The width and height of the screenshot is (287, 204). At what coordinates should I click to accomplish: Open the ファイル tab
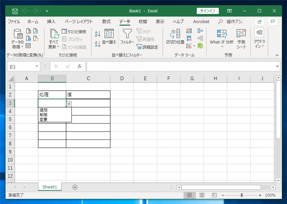pyautogui.click(x=14, y=22)
